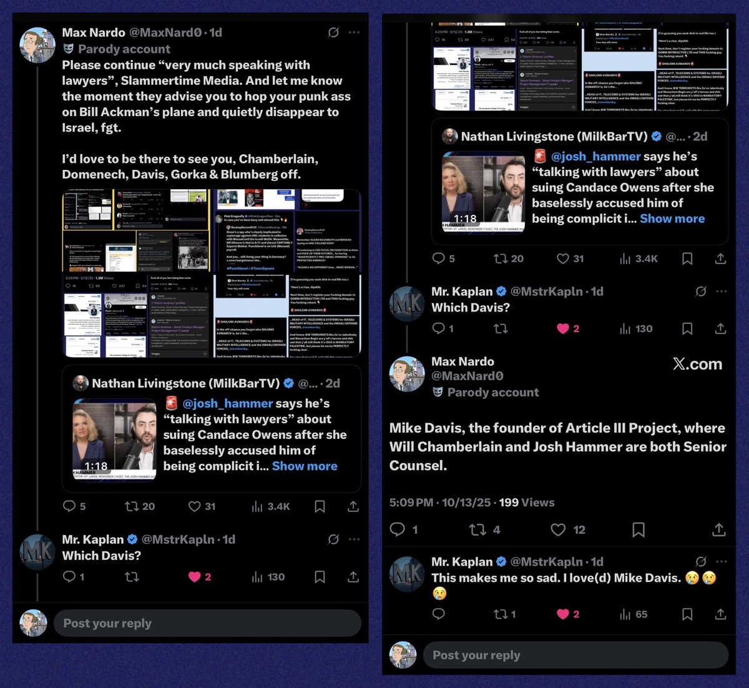Image resolution: width=749 pixels, height=688 pixels.
Task: Bookmark the left post with 3.4K views
Action: point(320,506)
